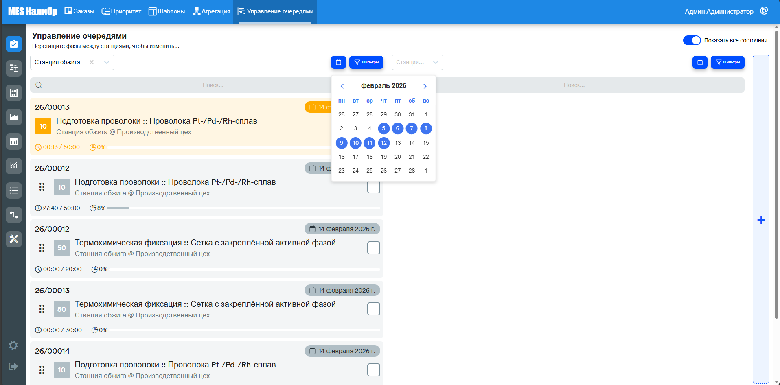Image resolution: width=780 pixels, height=385 pixels.
Task: Click right Фильтры button
Action: click(x=727, y=62)
